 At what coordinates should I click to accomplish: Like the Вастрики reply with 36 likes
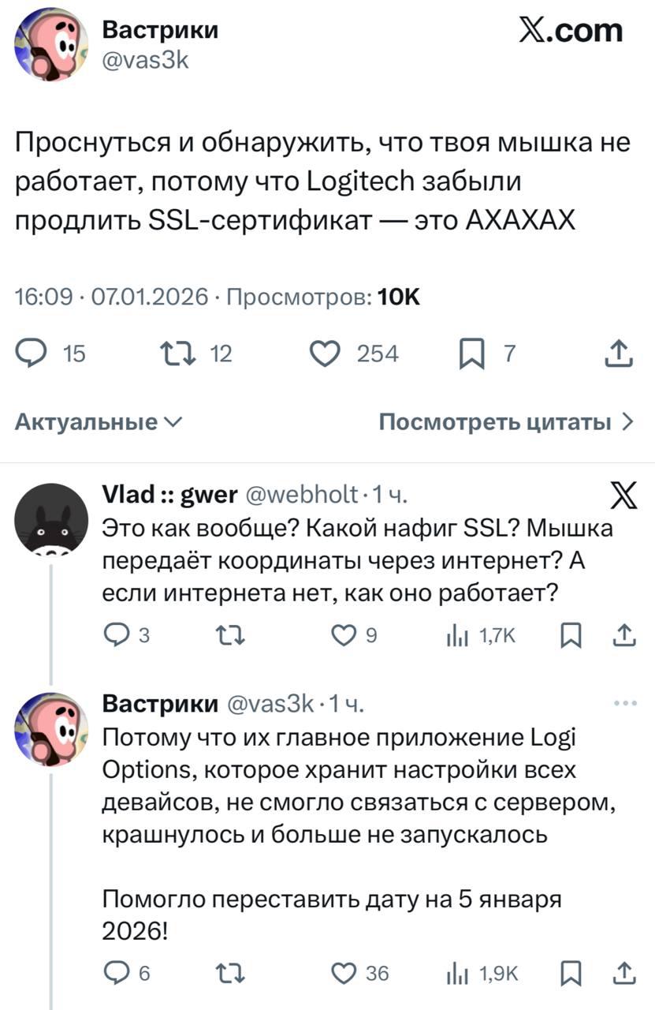click(343, 973)
